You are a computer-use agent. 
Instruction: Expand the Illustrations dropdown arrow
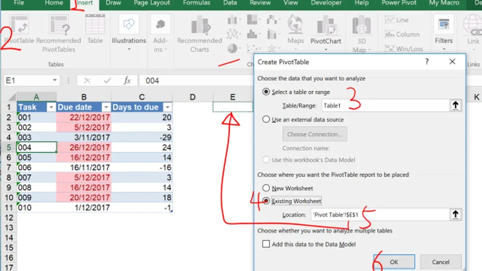pyautogui.click(x=129, y=50)
